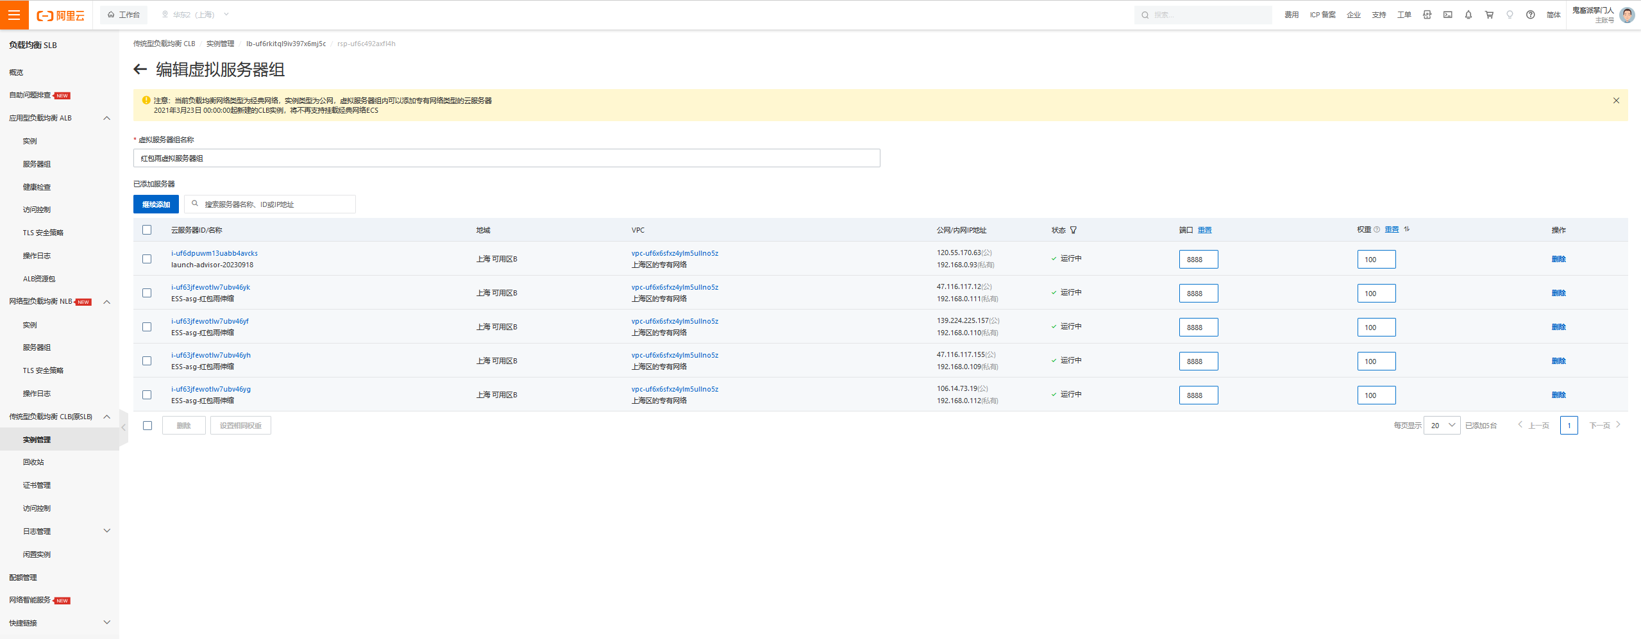Check the i-uf63jfewotlw7ubv46yh row

coord(147,361)
